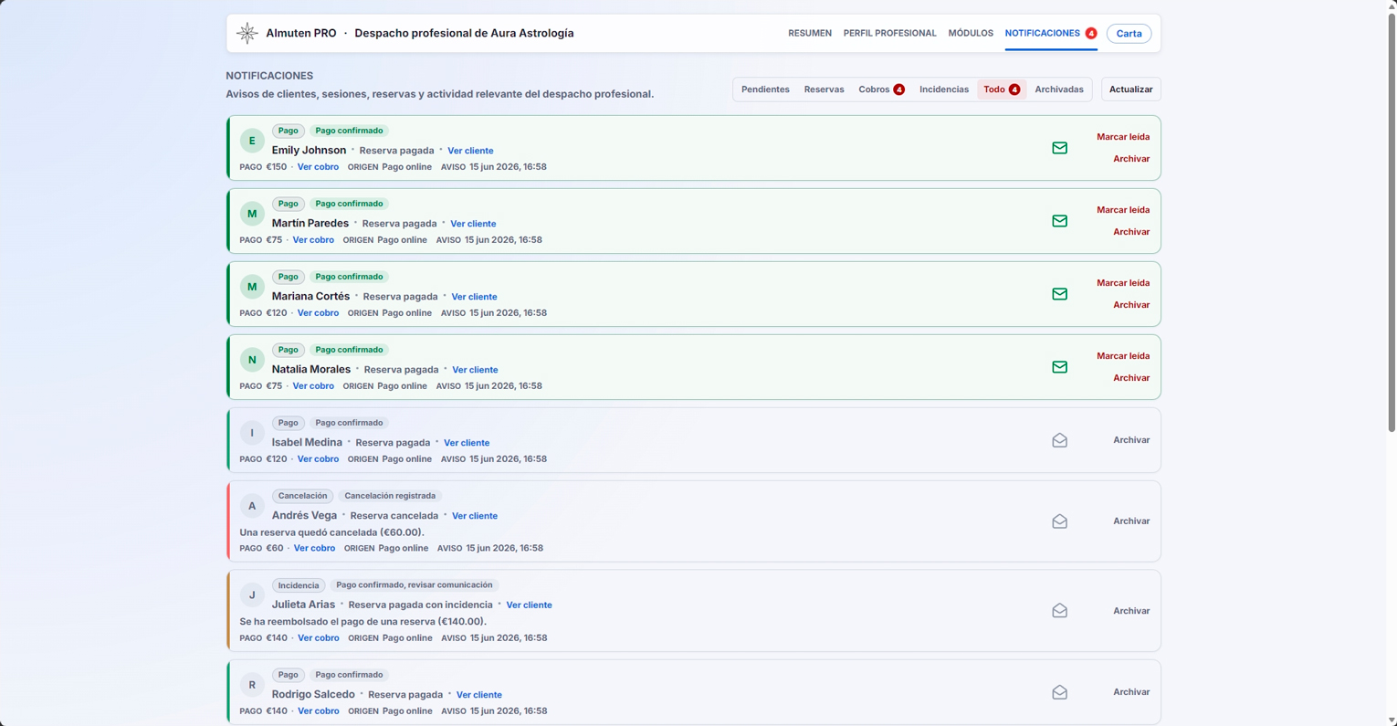Click the Carta button in header
1397x726 pixels.
[1129, 34]
